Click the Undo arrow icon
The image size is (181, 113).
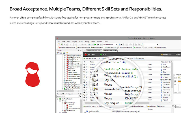(82, 45)
